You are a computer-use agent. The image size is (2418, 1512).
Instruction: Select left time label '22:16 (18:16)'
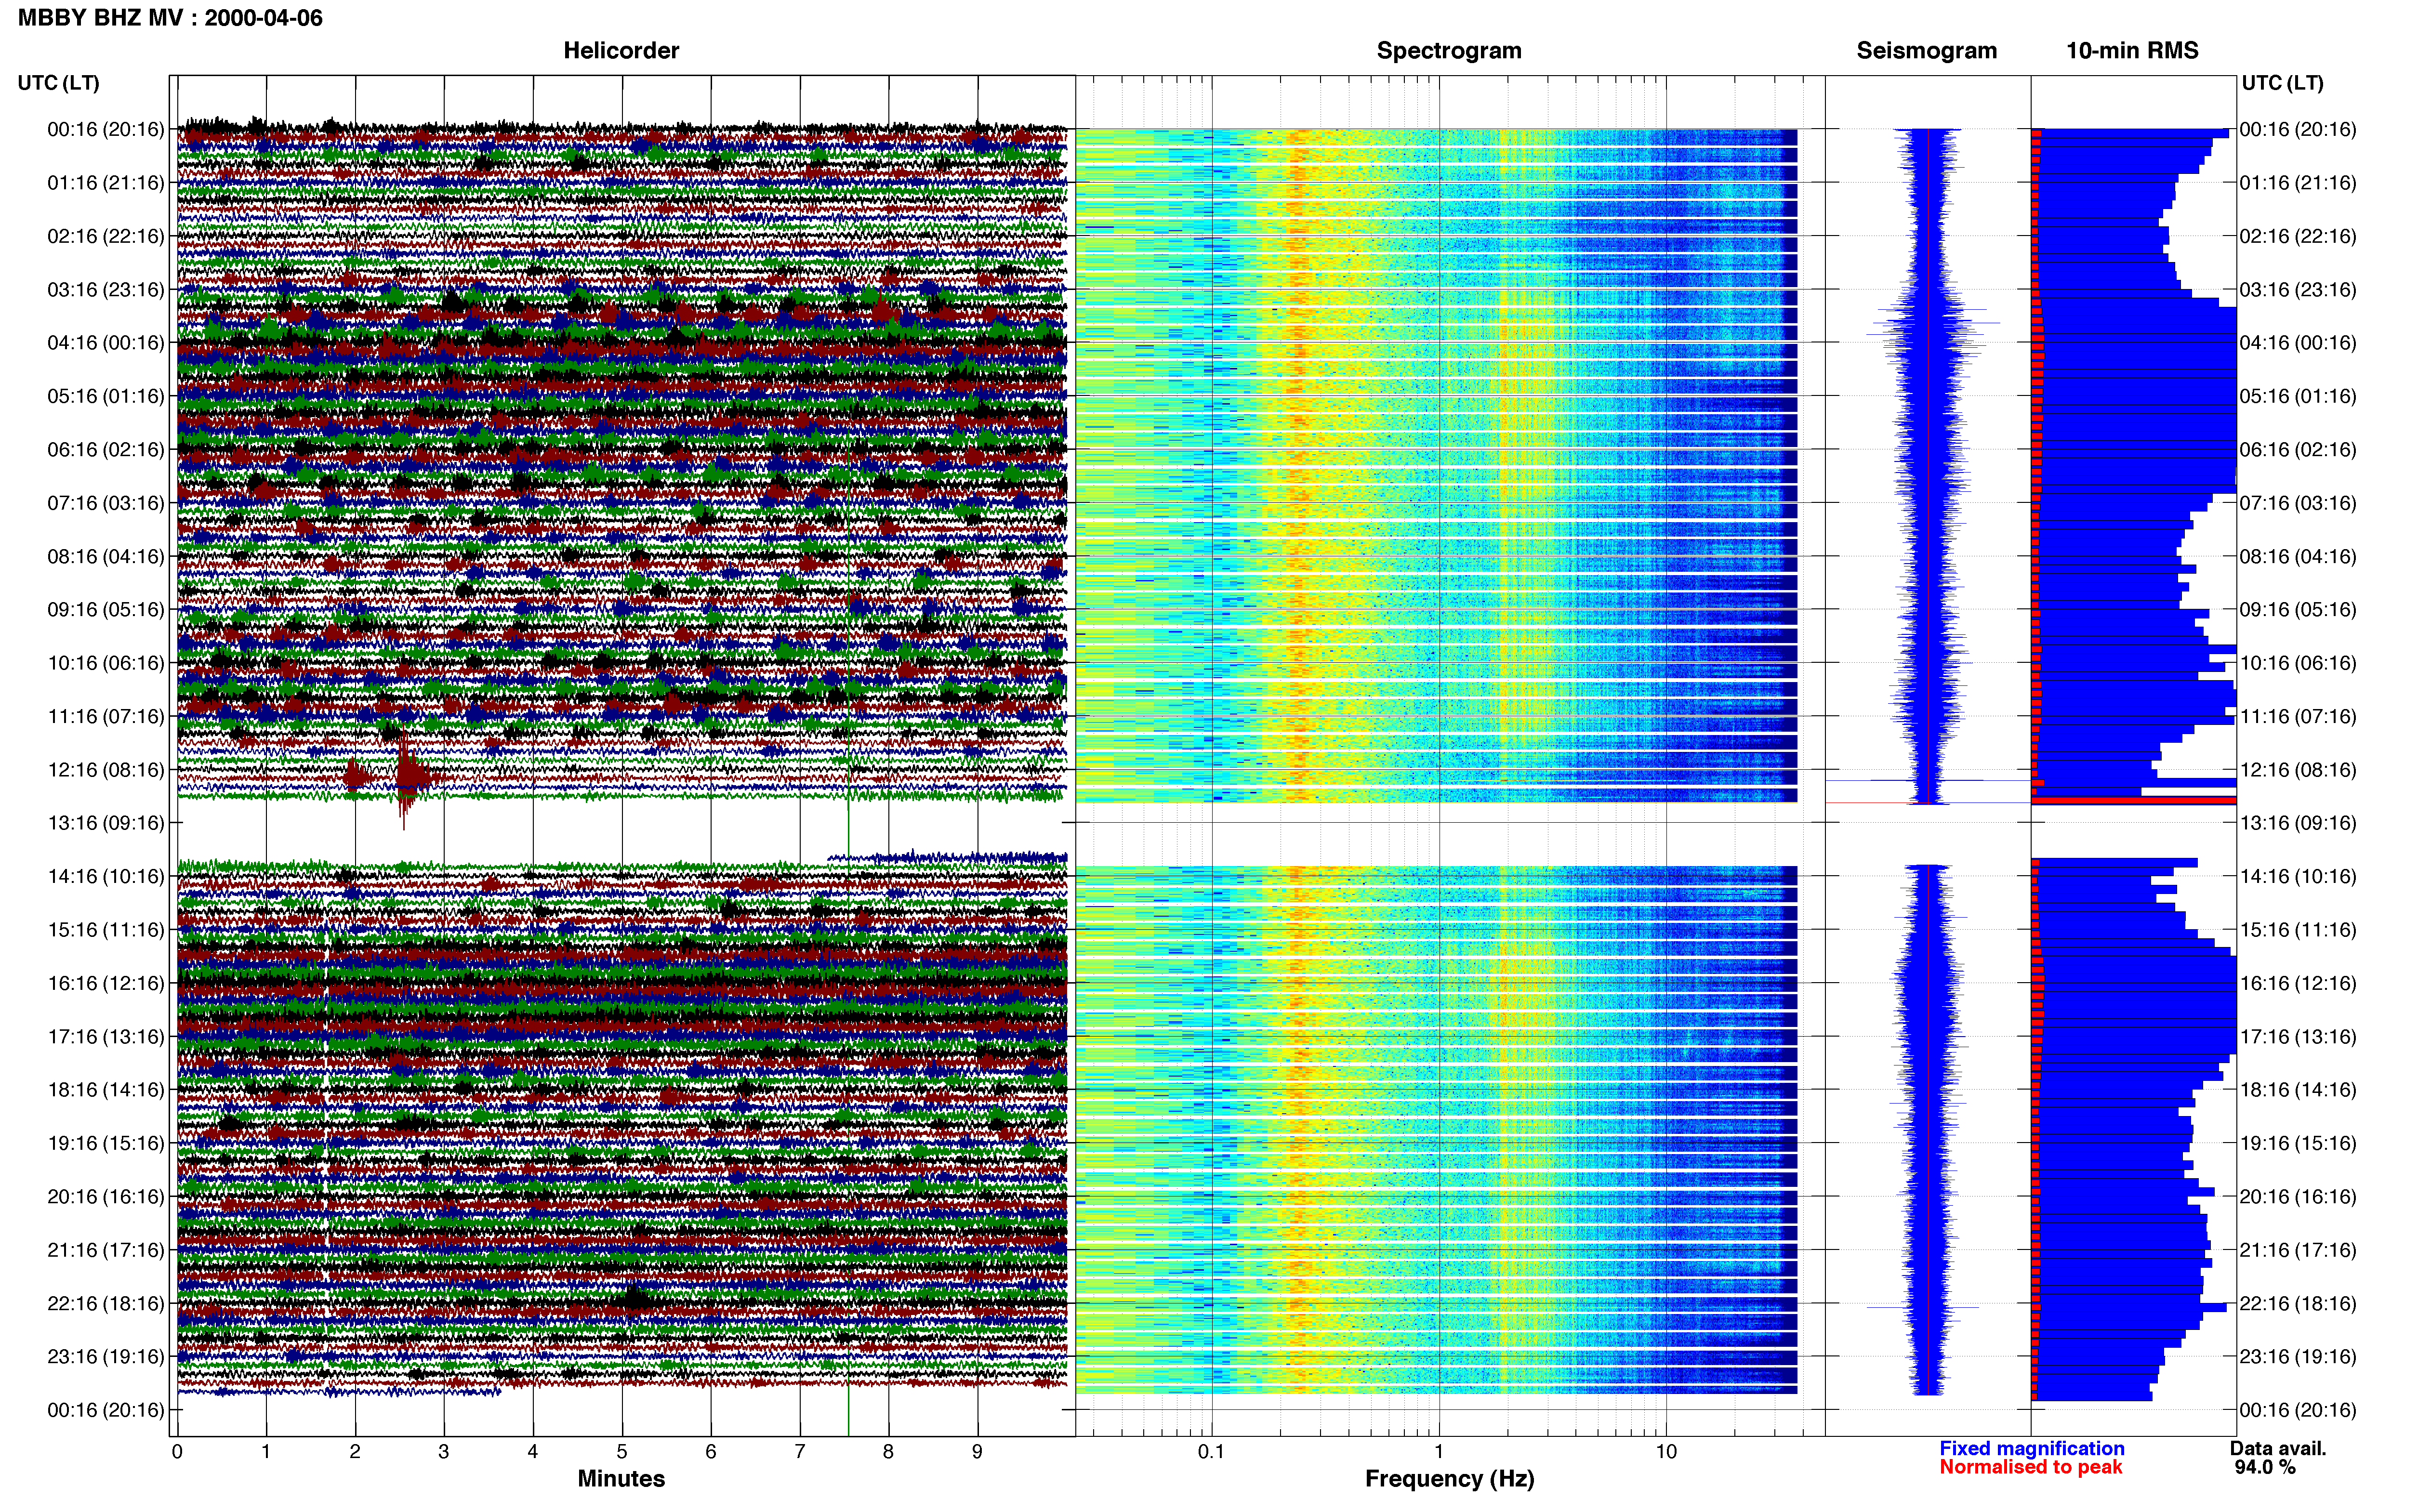point(106,1304)
